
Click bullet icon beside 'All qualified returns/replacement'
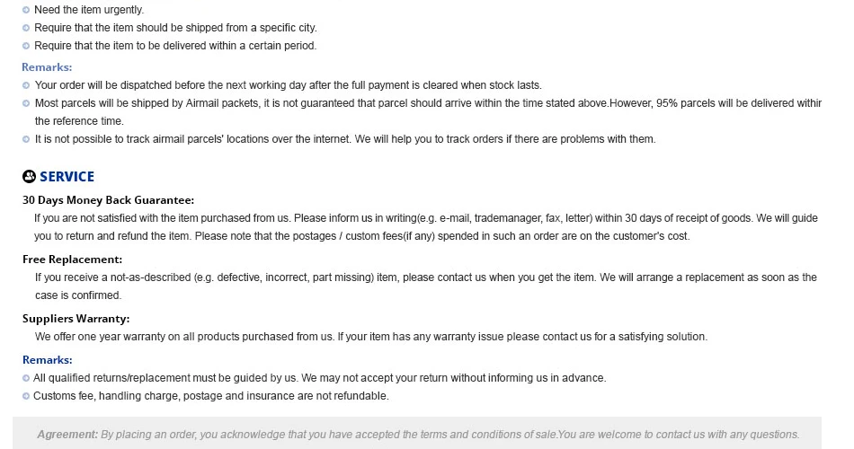[x=25, y=378]
